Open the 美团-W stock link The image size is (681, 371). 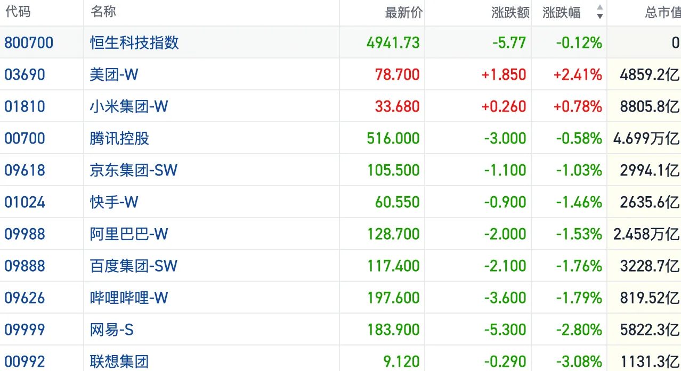tap(114, 74)
